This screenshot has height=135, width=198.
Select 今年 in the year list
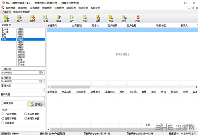click(x=9, y=39)
